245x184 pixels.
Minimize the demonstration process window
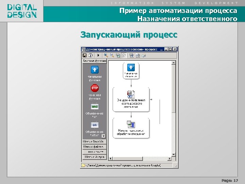pyautogui.click(x=166, y=49)
